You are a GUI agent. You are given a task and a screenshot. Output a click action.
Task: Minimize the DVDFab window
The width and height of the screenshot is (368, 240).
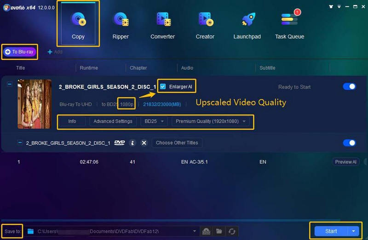(x=347, y=6)
